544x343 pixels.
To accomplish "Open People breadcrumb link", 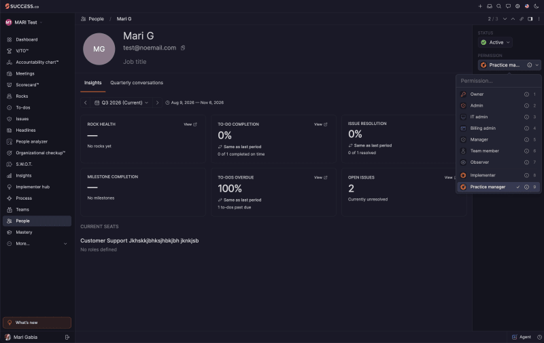I will [92, 19].
